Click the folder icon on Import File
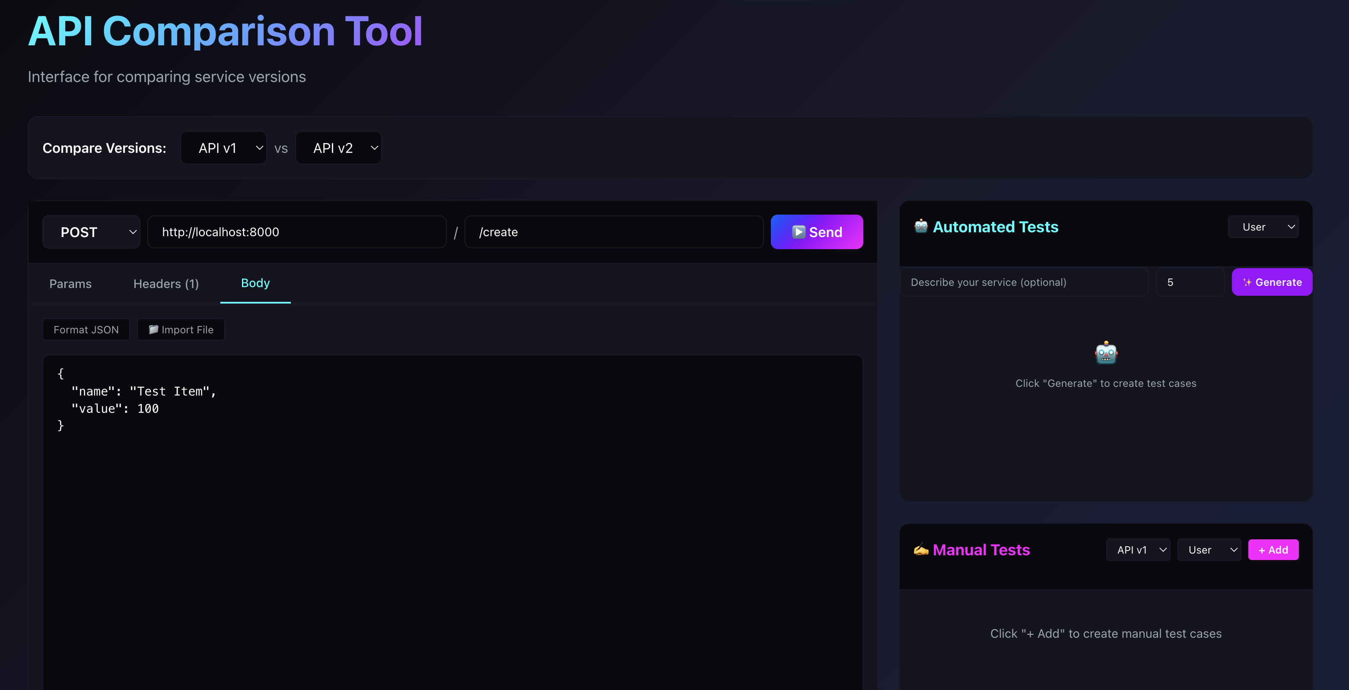 [153, 329]
